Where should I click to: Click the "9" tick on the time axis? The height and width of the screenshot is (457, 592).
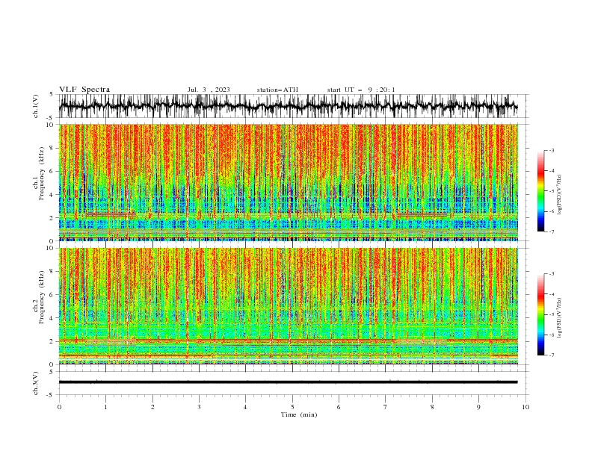click(478, 407)
